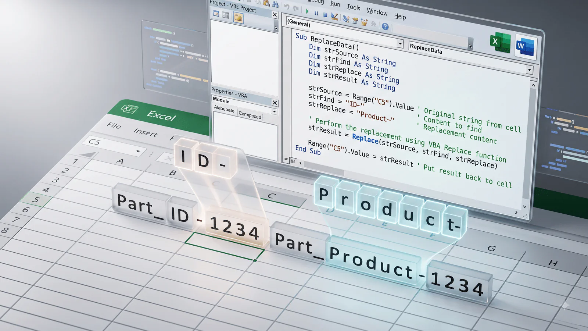
Task: Switch to Full Module View at code window bottom
Action: [293, 161]
